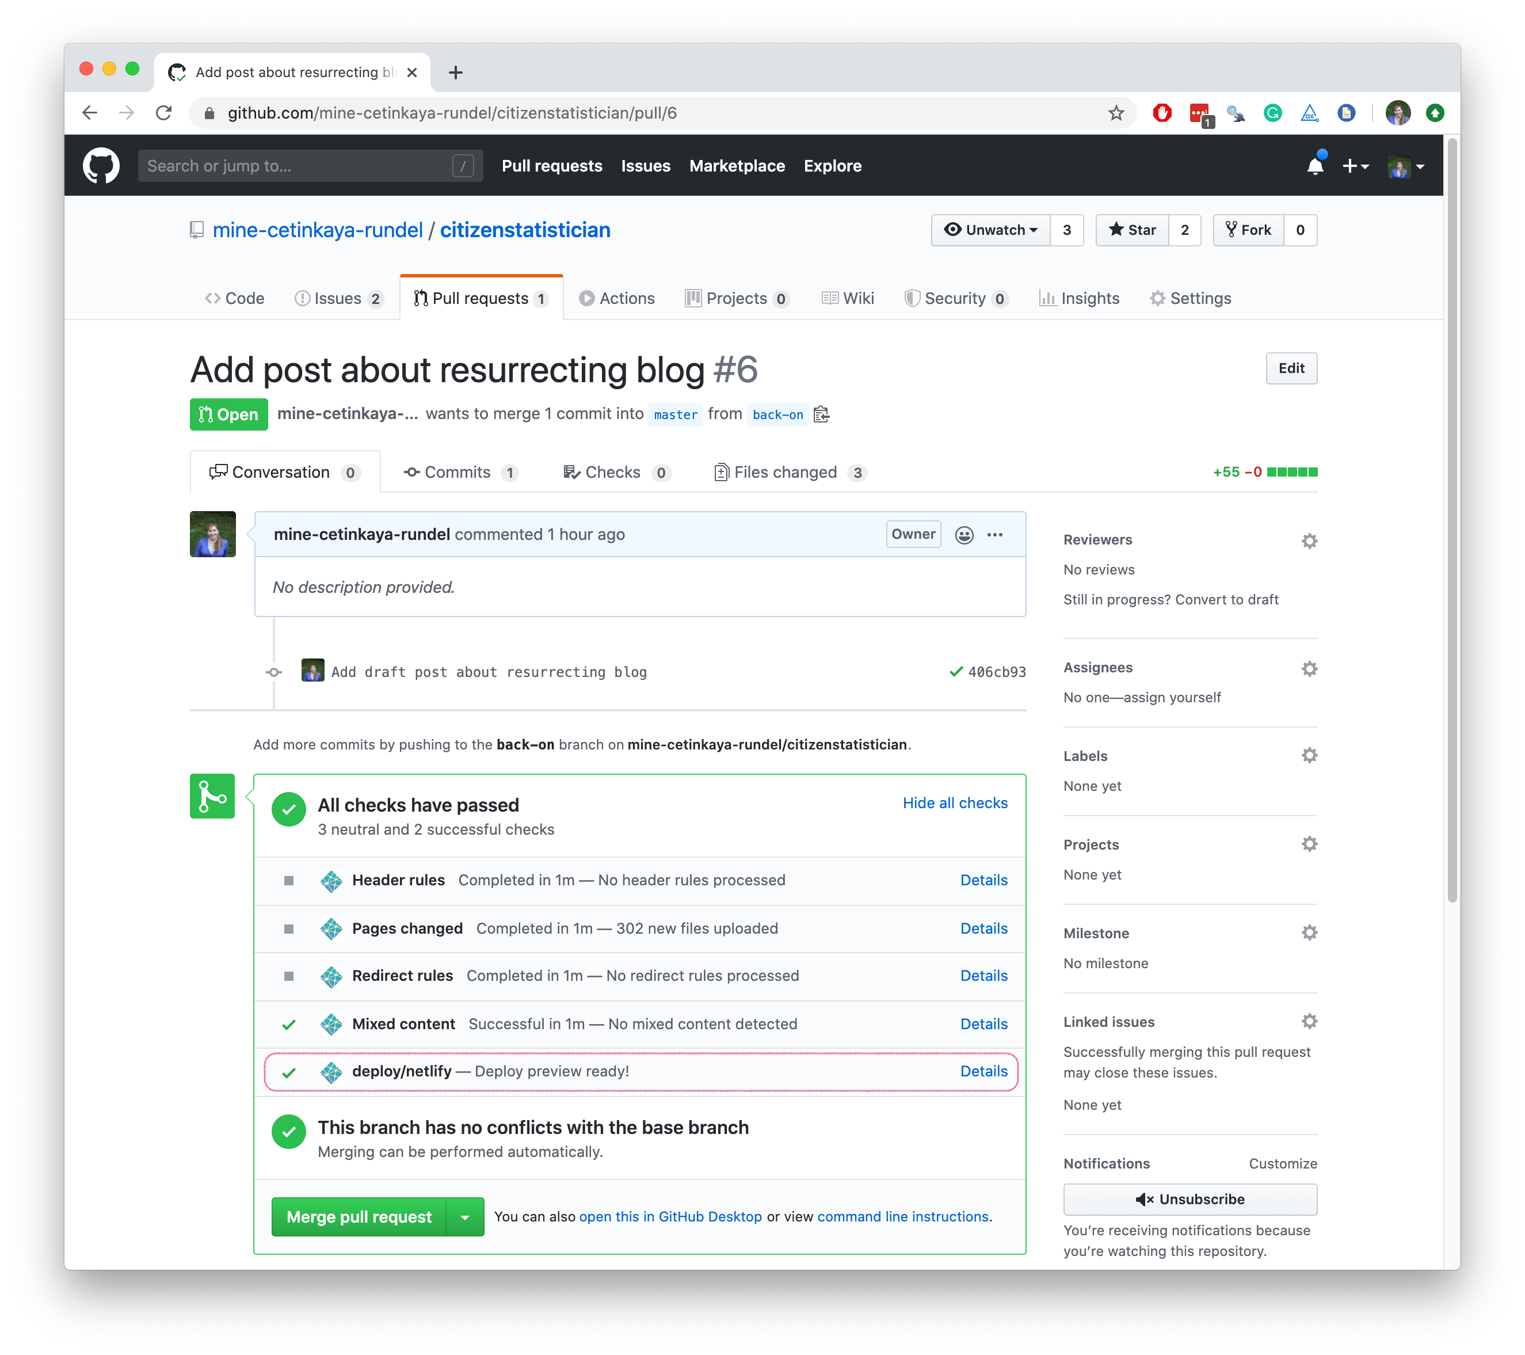
Task: Click the commenter's avatar thumbnail
Action: [212, 534]
